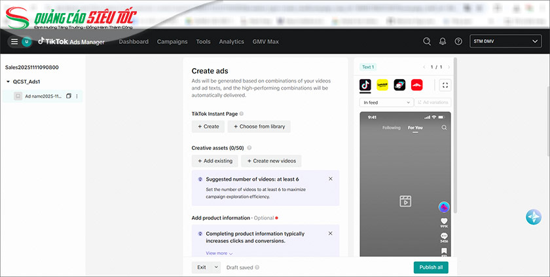
Task: Click Choose from library button
Action: coord(259,126)
